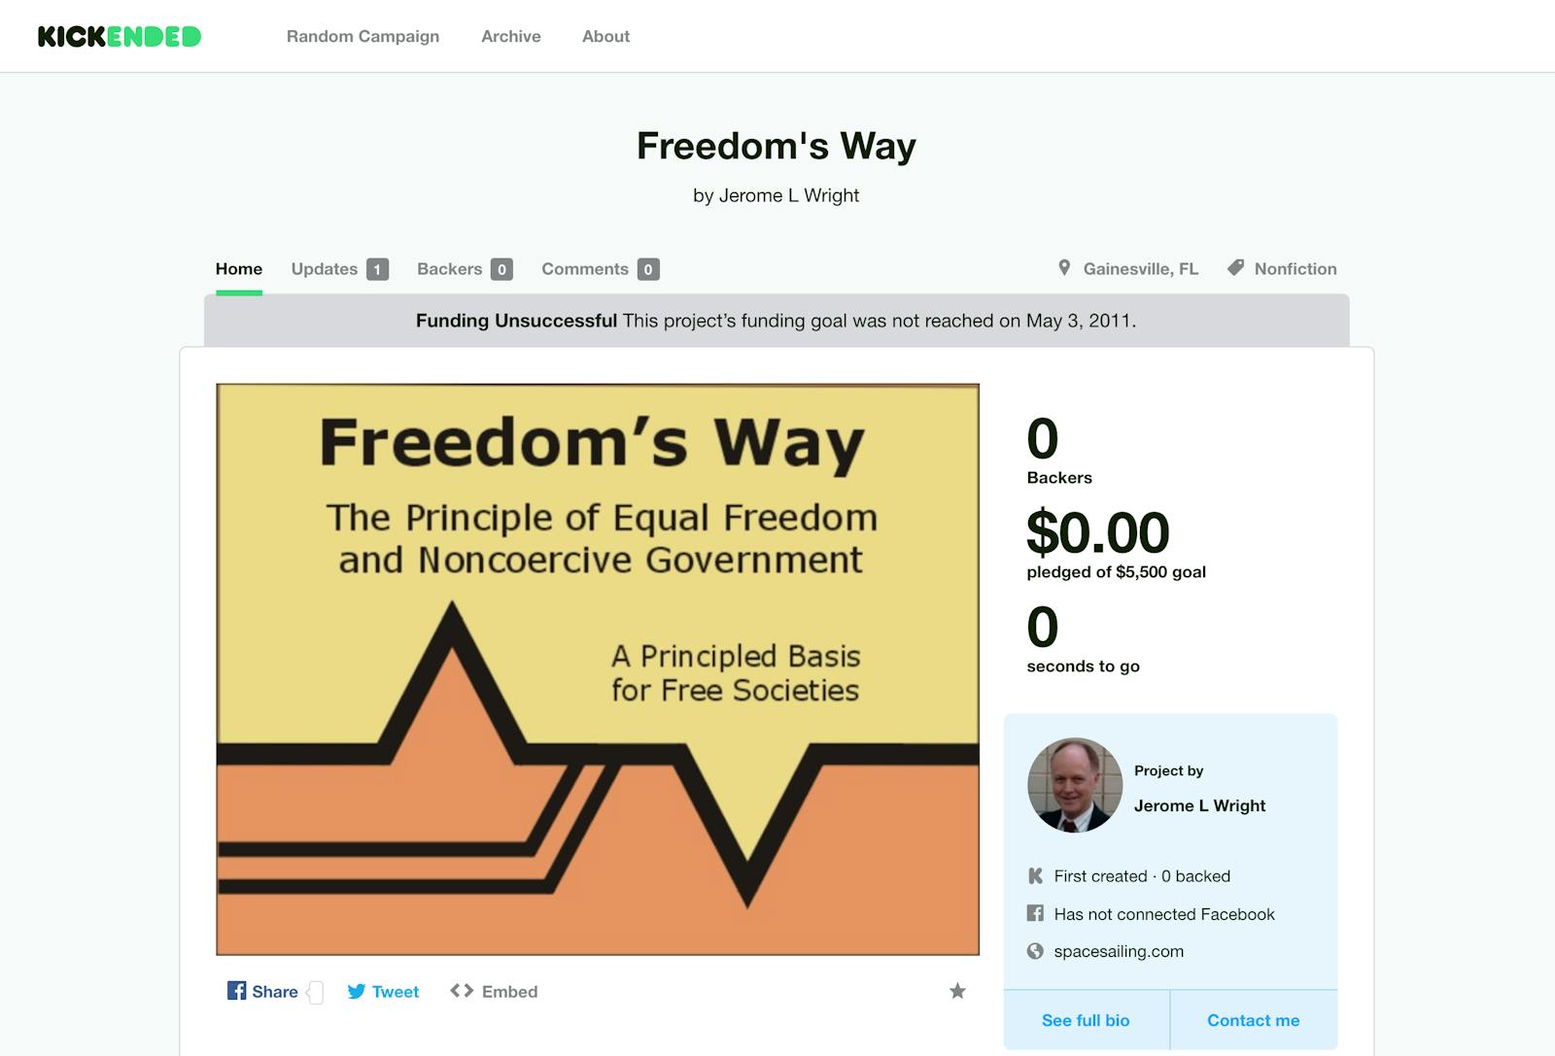This screenshot has width=1555, height=1056.
Task: Click the location pin icon
Action: pos(1064,268)
